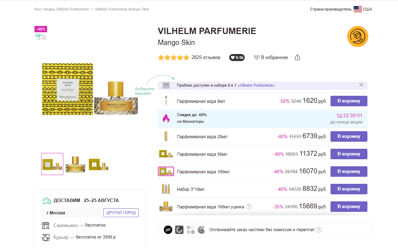This screenshot has height=248, width=398.
Task: Click the Курьер link
Action: (x=61, y=237)
